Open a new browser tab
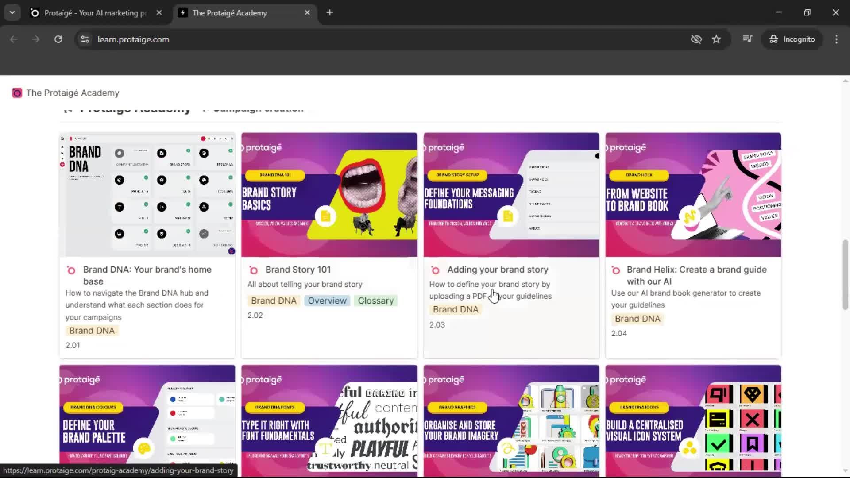Screen dimensions: 850x478 tap(329, 12)
